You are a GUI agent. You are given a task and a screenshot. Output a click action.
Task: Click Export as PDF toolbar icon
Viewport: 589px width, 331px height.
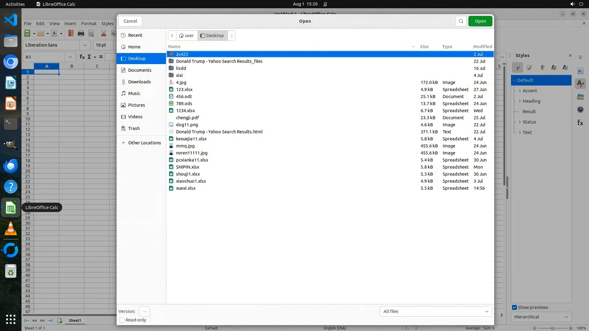(x=71, y=33)
